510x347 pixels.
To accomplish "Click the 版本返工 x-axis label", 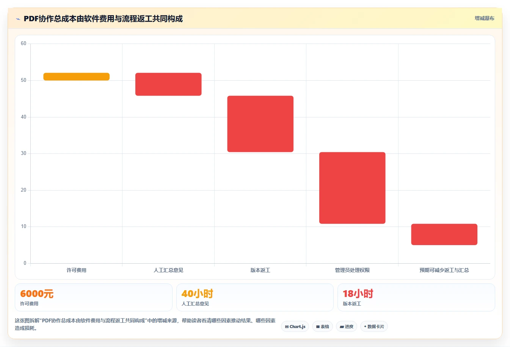I will pyautogui.click(x=260, y=270).
